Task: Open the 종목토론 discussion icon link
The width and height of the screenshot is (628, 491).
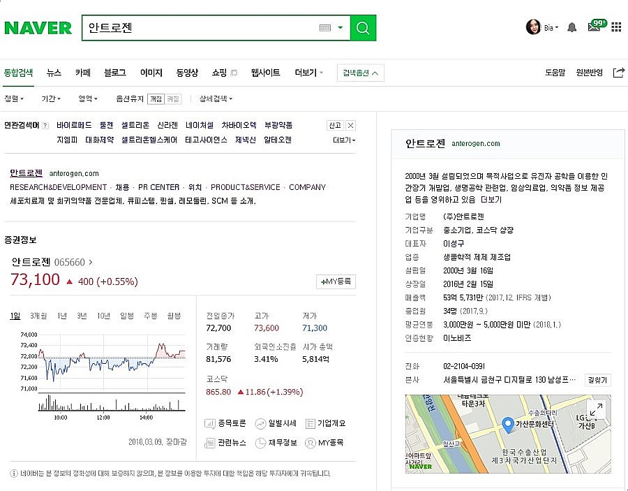Action: coord(225,423)
